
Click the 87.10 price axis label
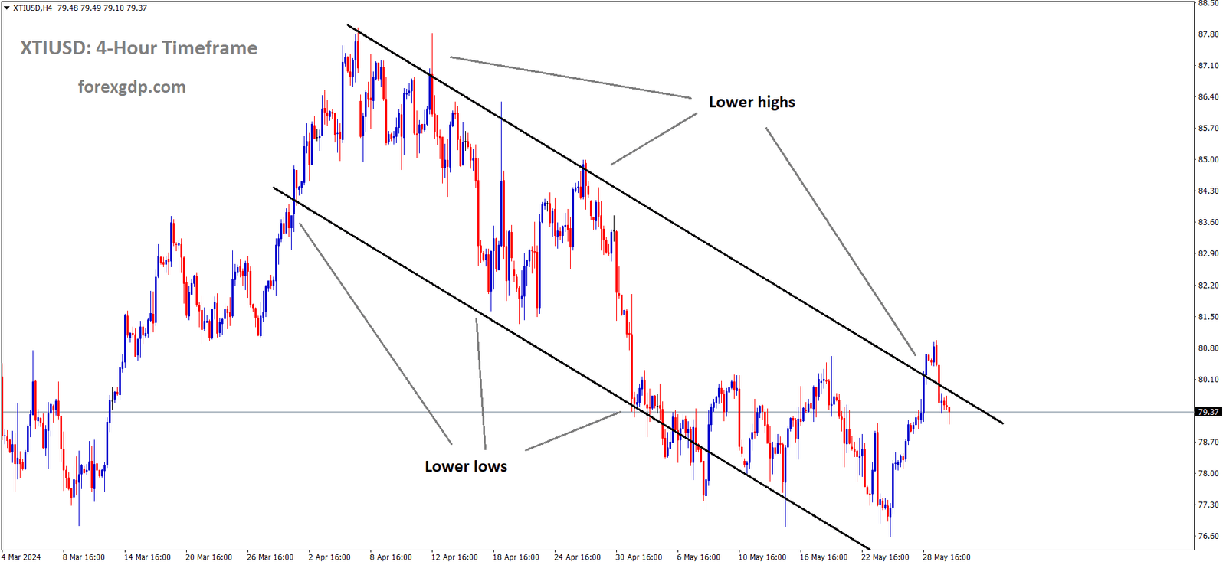click(1208, 66)
